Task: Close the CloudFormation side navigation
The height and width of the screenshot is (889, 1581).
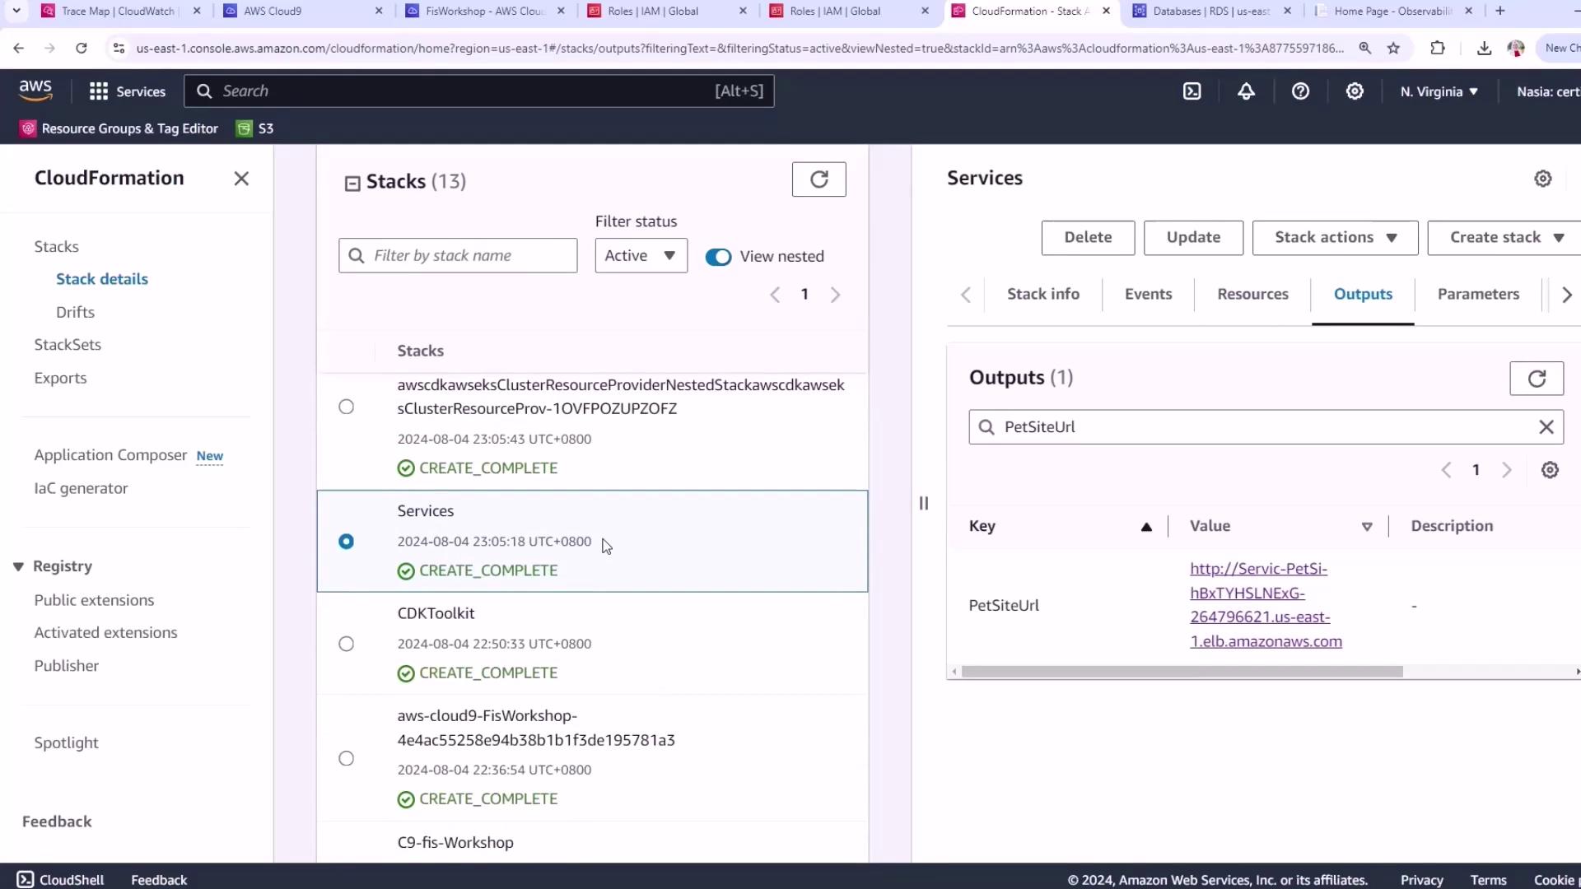Action: point(241,179)
